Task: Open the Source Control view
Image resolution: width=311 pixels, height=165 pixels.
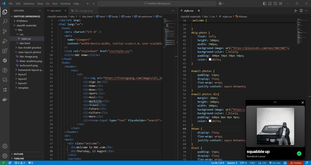Action: click(x=5, y=31)
